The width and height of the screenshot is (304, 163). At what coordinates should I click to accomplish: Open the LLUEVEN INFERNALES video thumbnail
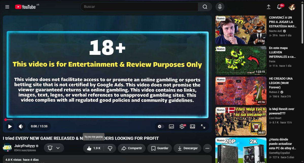click(241, 60)
